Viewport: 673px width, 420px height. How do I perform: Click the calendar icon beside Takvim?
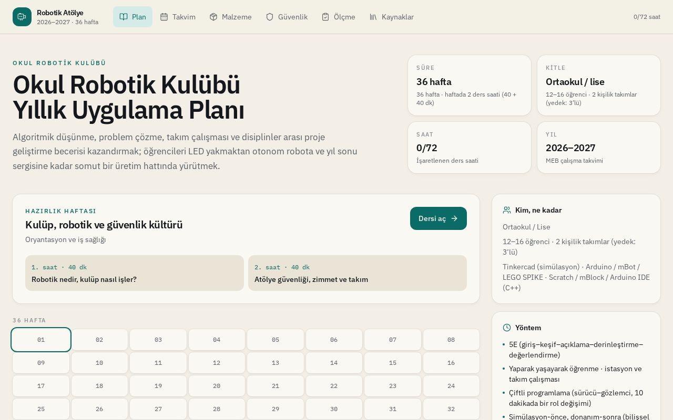164,17
